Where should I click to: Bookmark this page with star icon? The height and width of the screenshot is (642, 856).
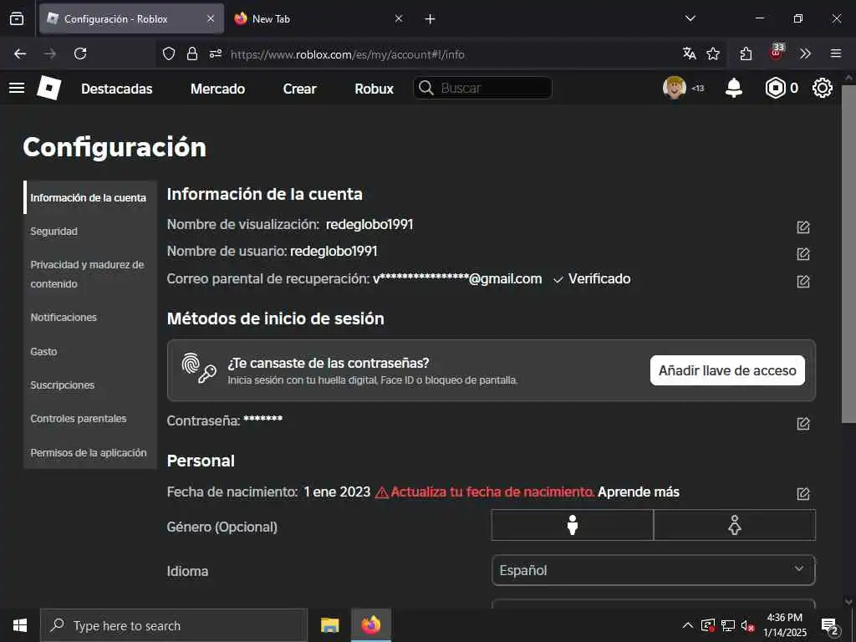(713, 53)
